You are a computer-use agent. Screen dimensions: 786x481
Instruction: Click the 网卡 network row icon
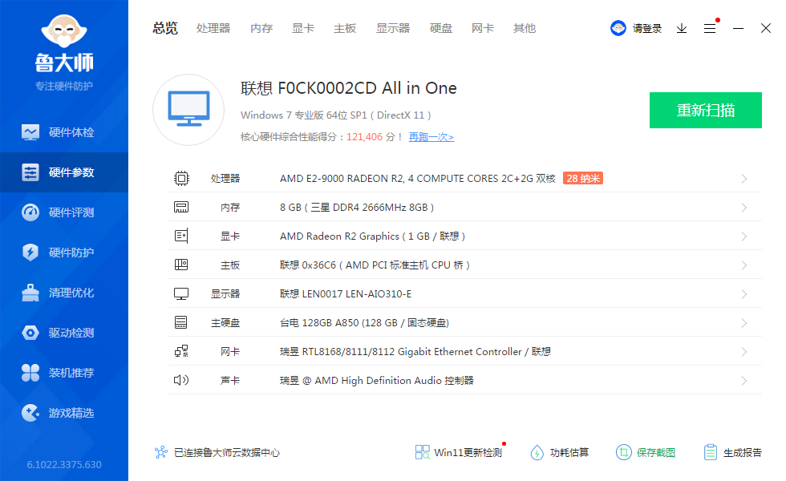point(181,351)
